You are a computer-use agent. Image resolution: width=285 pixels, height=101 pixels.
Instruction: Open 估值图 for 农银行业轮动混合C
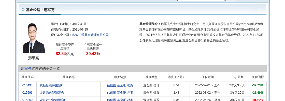(x=111, y=100)
